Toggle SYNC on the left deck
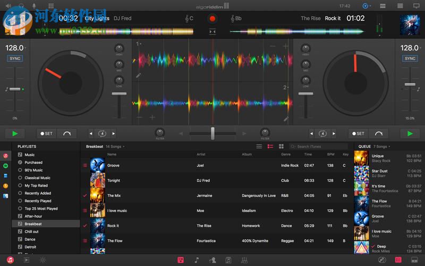Image resolution: width=425 pixels, height=266 pixels. point(15,59)
